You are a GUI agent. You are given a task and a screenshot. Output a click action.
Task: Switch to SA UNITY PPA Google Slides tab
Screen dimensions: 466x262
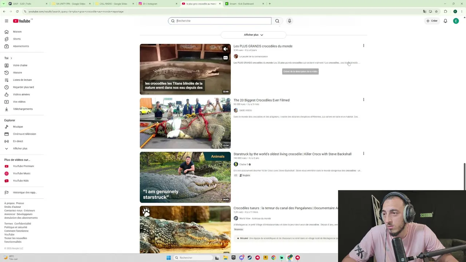point(71,4)
